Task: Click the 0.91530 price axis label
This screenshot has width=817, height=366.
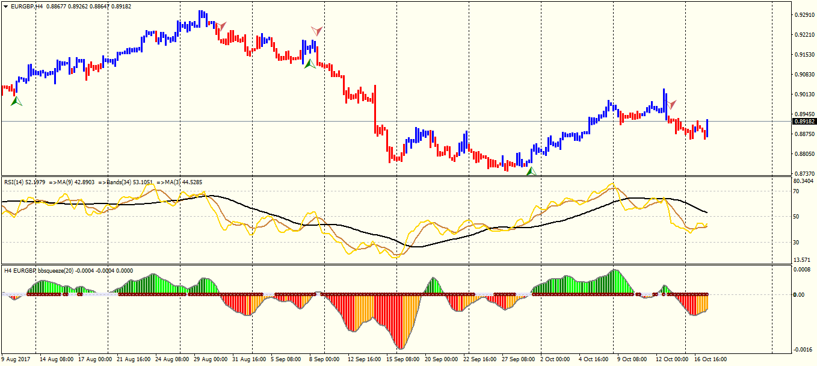Action: coord(804,55)
